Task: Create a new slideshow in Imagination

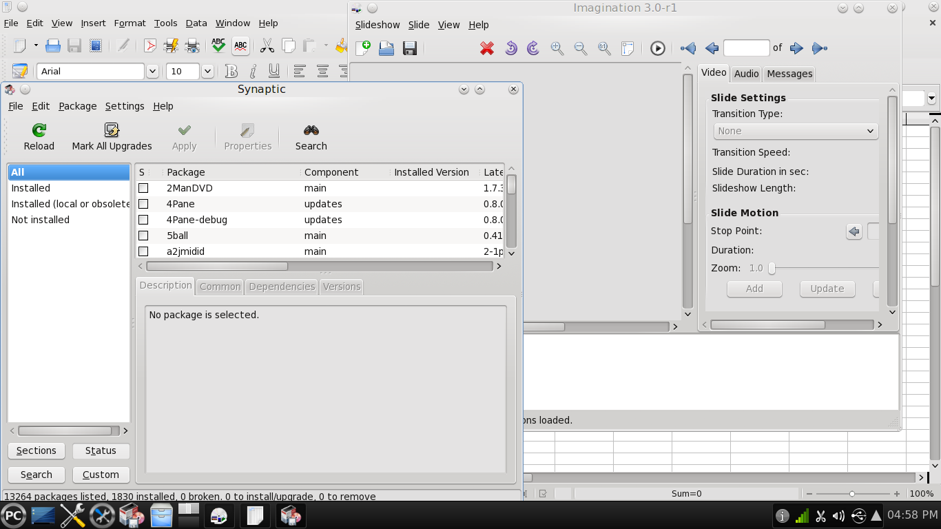Action: coord(363,48)
